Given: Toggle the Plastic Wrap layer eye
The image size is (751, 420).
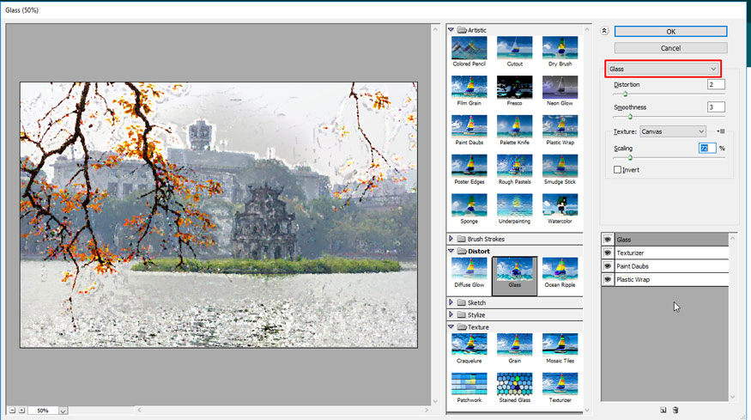Looking at the screenshot, I should pyautogui.click(x=608, y=279).
